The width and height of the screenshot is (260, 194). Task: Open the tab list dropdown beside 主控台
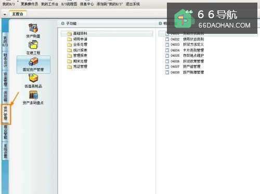pyautogui.click(x=5, y=15)
